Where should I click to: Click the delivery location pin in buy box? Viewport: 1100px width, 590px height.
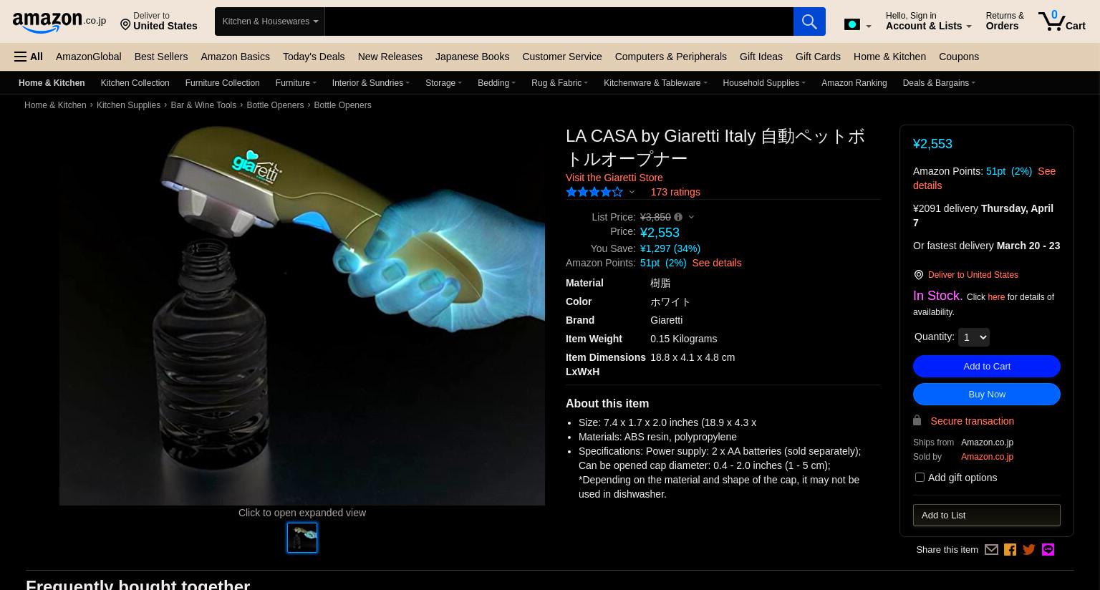pyautogui.click(x=919, y=275)
